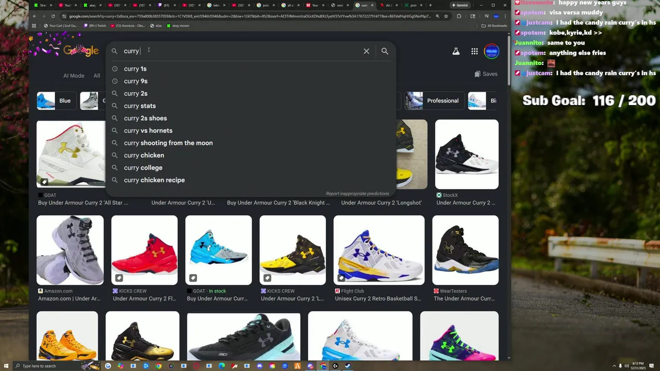Open All Bookmarks folder
The height and width of the screenshot is (371, 660).
tap(494, 25)
